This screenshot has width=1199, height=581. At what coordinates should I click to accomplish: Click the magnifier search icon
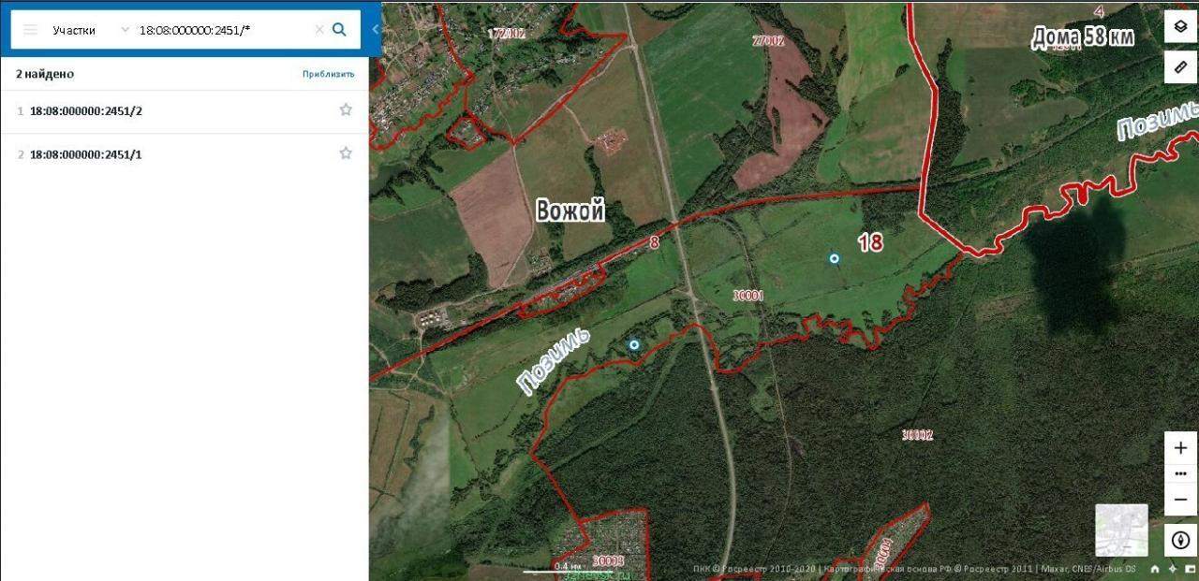tap(339, 30)
